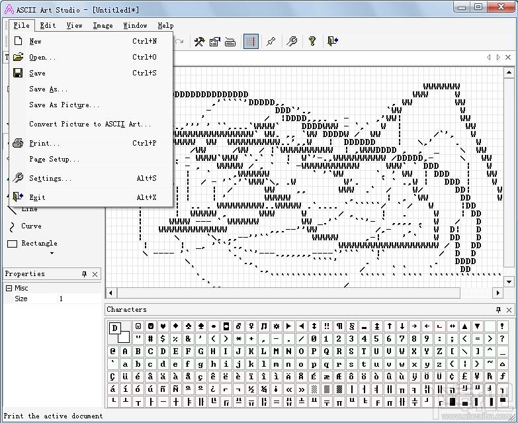Open the View menu

[x=74, y=25]
